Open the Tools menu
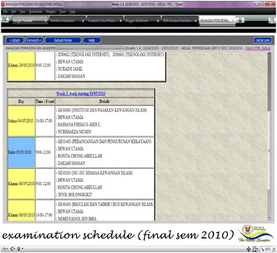277x253 pixels. (x=62, y=12)
